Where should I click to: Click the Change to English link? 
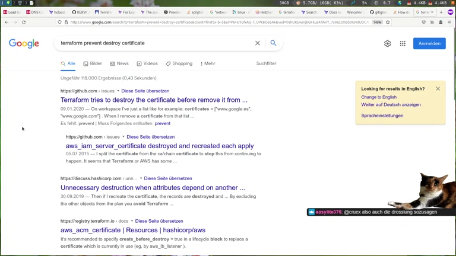click(379, 97)
